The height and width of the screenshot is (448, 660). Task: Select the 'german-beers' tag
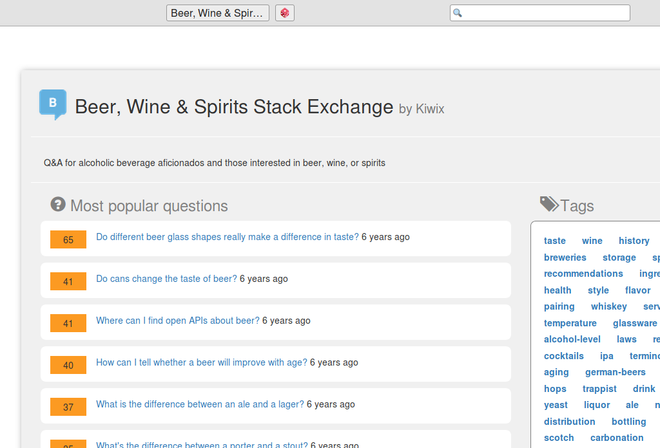[x=615, y=372]
